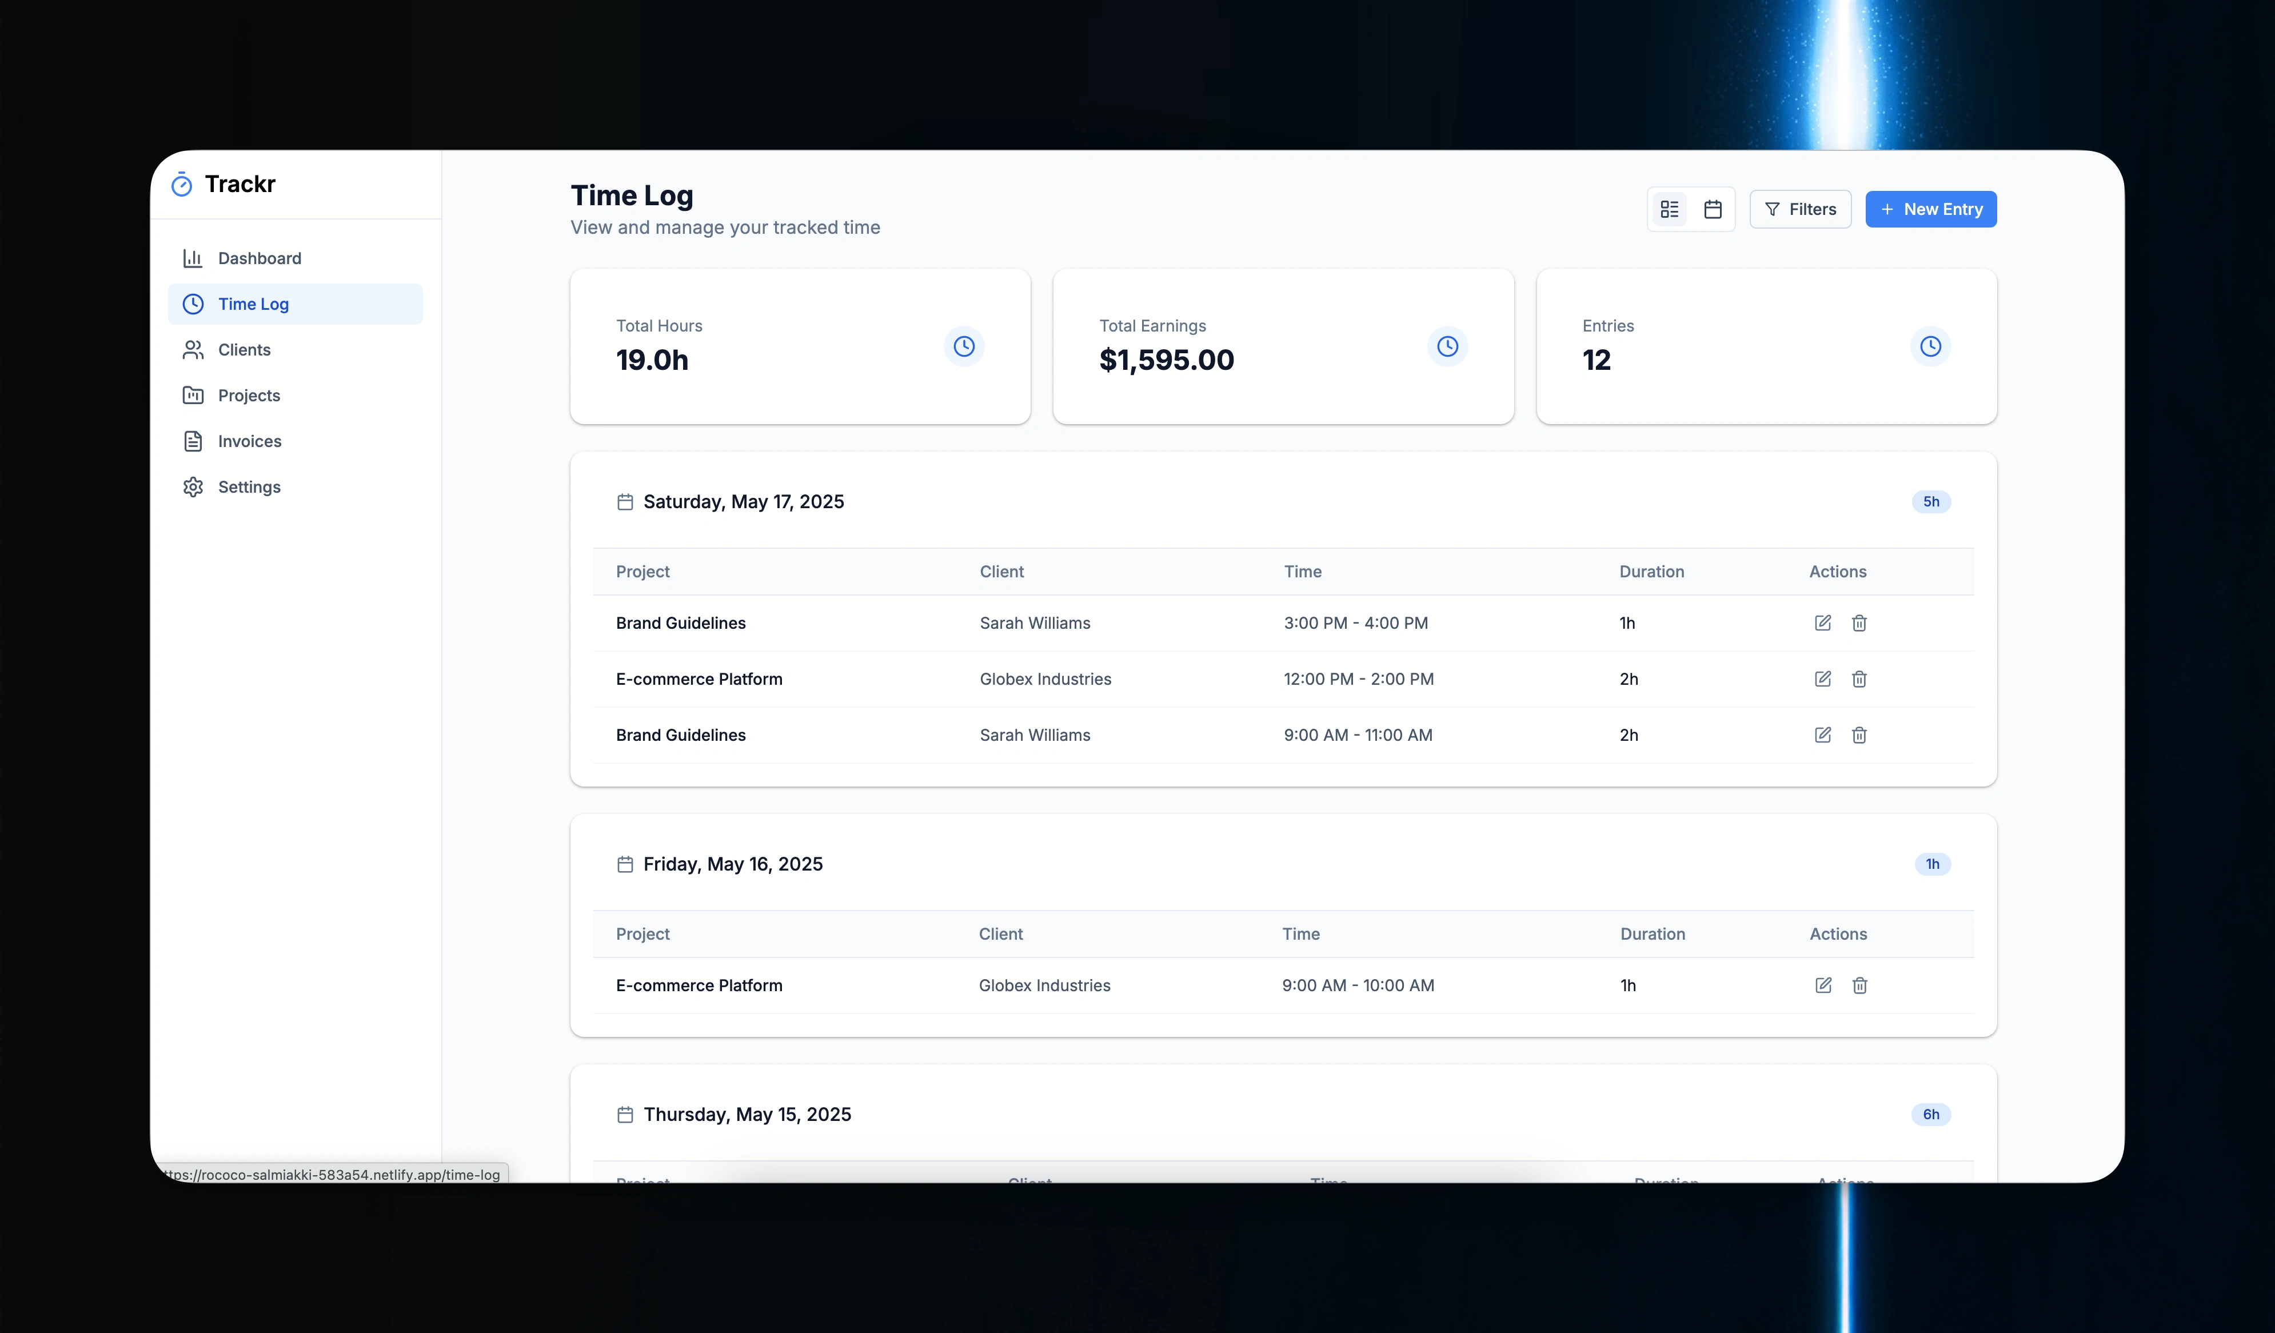Click the Duration header in Saturday's table

click(x=1651, y=571)
